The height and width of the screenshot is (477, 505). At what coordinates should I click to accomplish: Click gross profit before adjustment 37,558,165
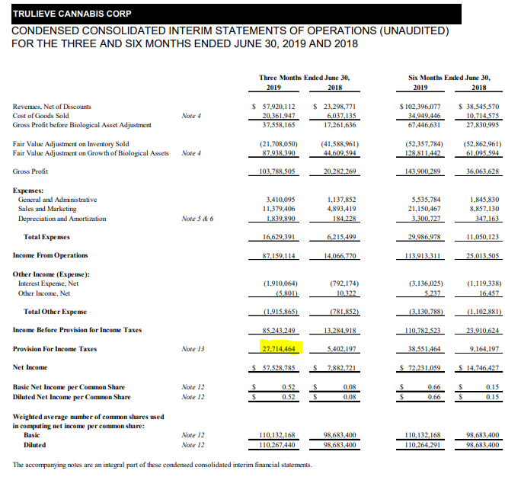coord(279,125)
